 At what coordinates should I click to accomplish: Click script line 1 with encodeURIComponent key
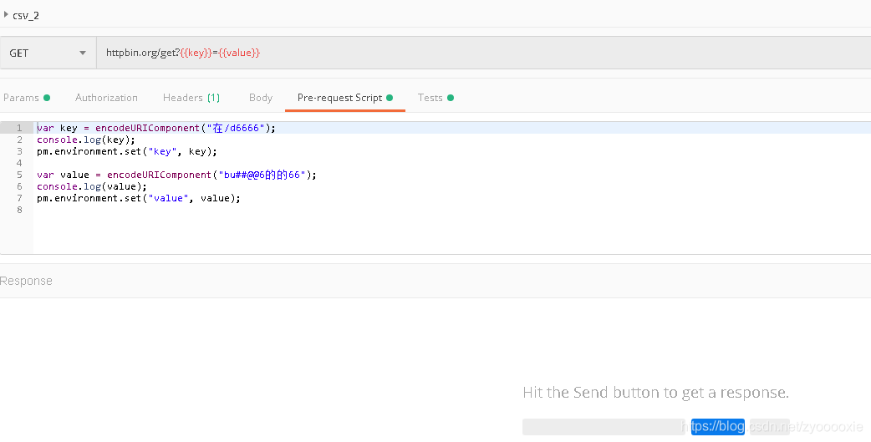coord(156,128)
